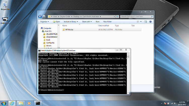The image size is (189, 106).
Task: Open the cmd window system menu icon
Action: (39, 50)
